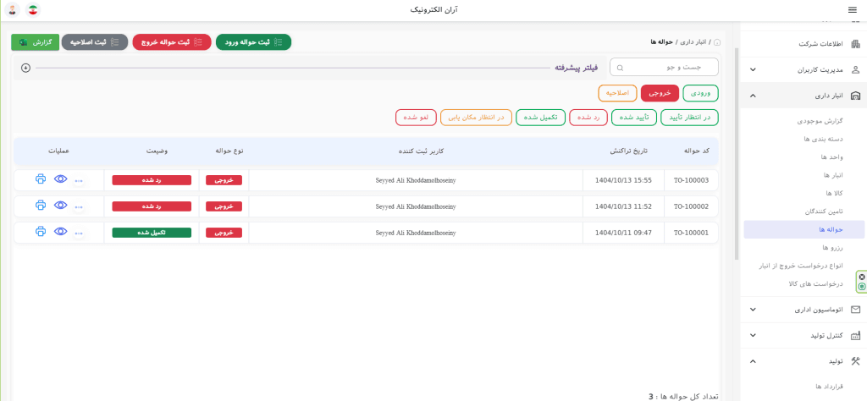Toggle خروجی type filter chip

660,93
